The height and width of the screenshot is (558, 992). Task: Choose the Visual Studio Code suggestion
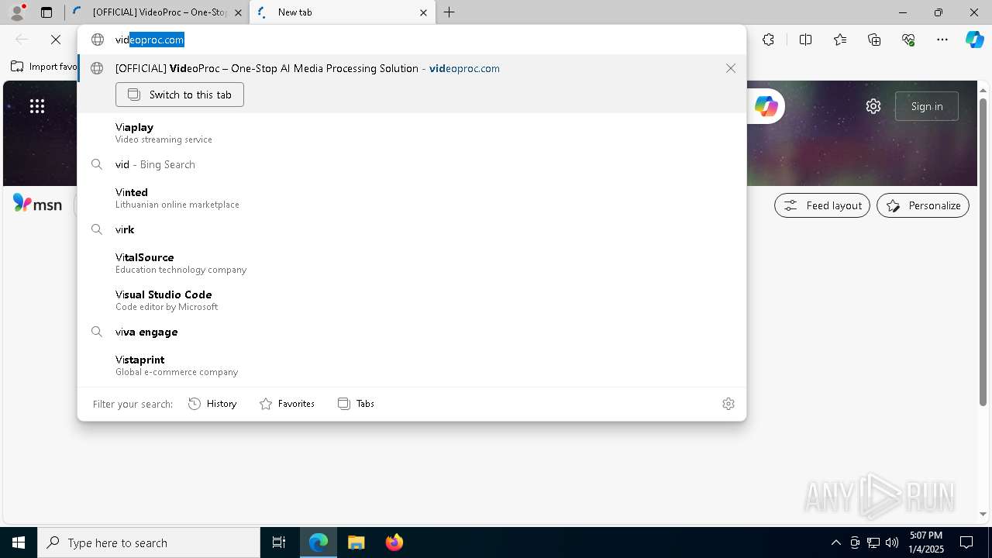pyautogui.click(x=412, y=300)
